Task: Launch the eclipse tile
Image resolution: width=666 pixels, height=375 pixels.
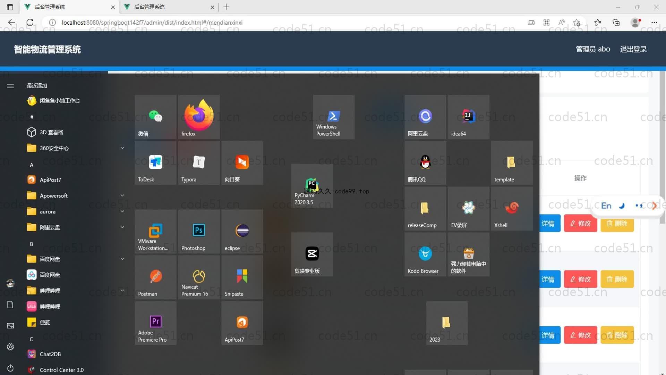Action: pos(242,232)
